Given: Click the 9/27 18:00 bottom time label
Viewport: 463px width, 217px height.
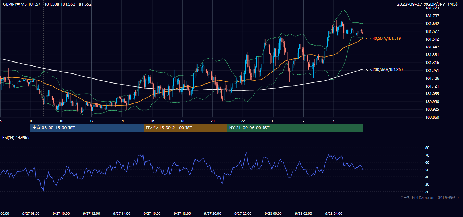Looking at the screenshot, I should point(182,214).
